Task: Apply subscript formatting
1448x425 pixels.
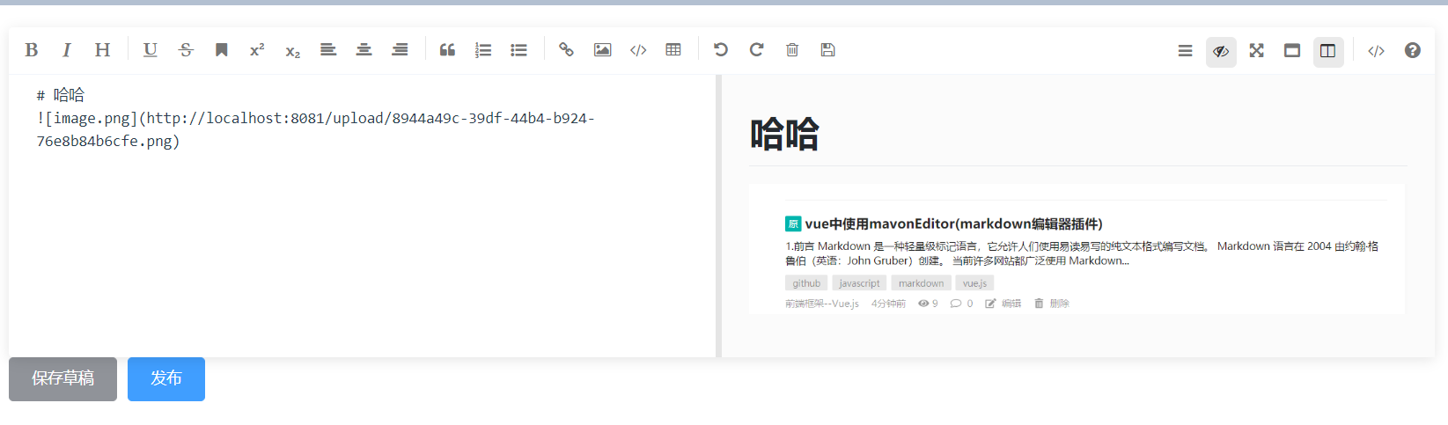Action: pos(293,50)
